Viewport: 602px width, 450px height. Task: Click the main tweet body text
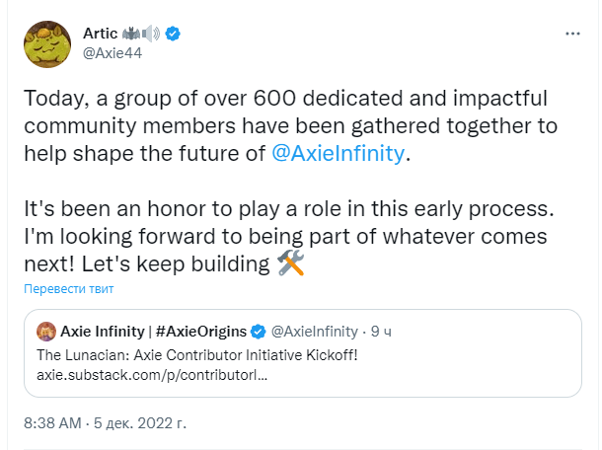tap(290, 181)
